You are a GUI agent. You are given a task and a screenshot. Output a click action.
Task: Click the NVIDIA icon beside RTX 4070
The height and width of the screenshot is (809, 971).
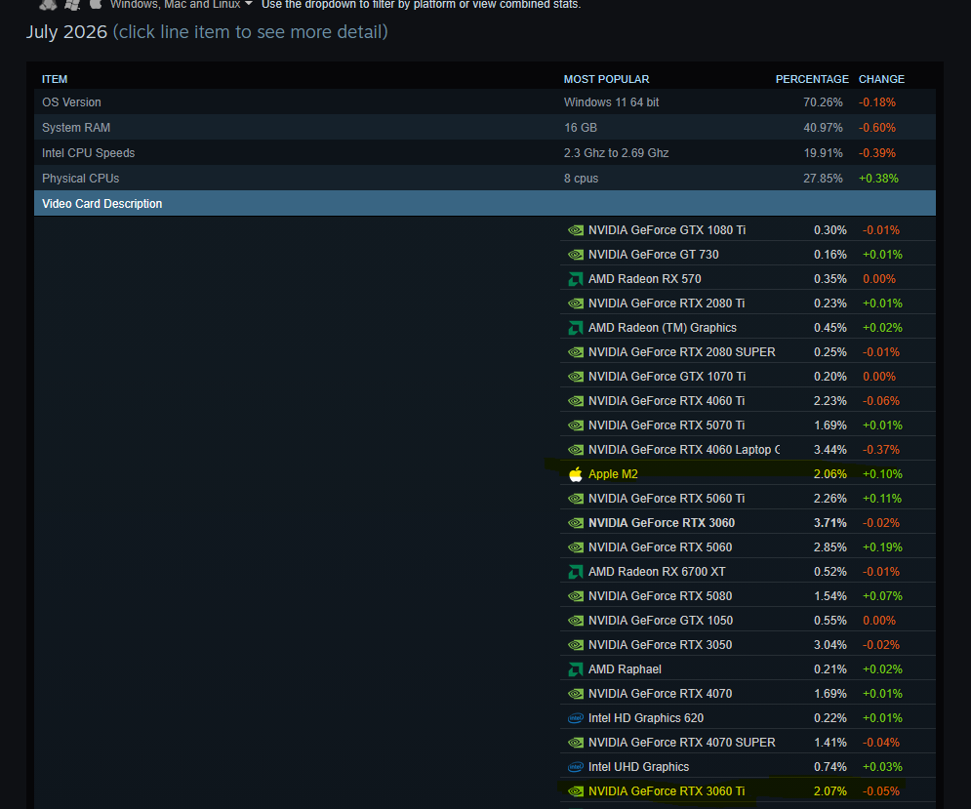coord(576,694)
